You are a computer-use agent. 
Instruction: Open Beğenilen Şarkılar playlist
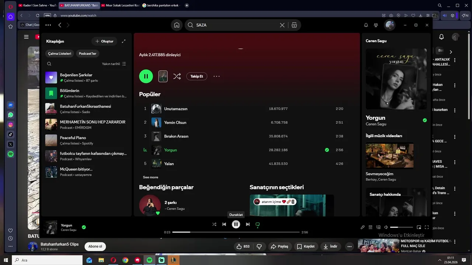[86, 77]
